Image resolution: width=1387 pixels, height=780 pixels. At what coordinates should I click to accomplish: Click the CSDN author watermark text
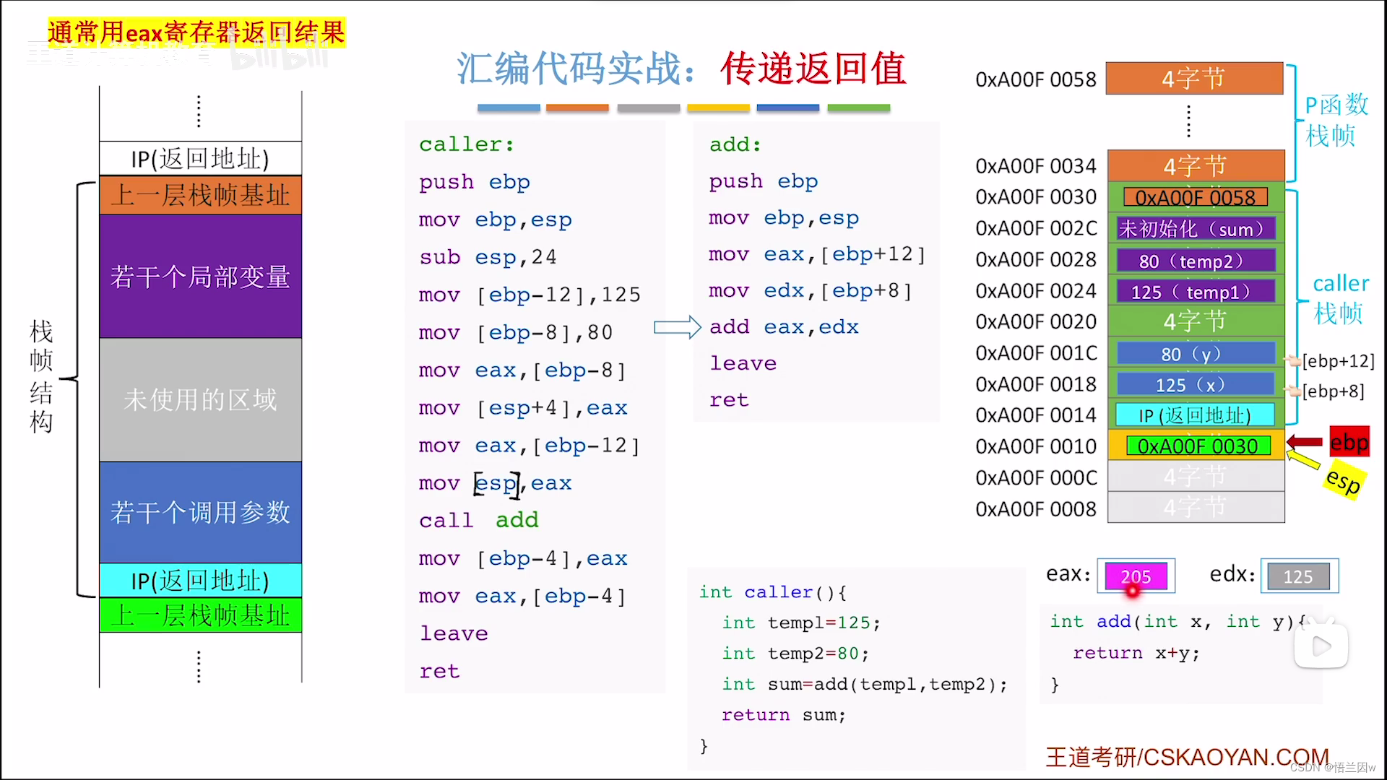(x=1332, y=768)
